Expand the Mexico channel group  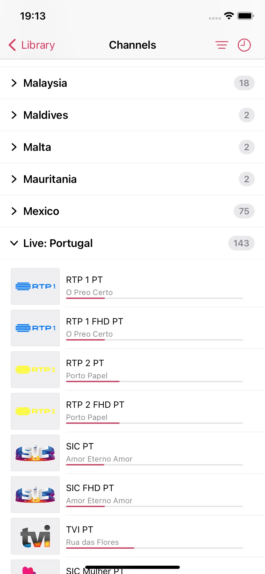(x=41, y=211)
